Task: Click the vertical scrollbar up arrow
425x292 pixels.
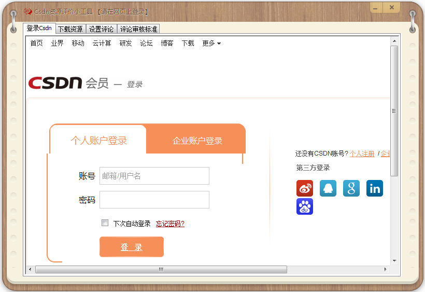Action: [394, 41]
